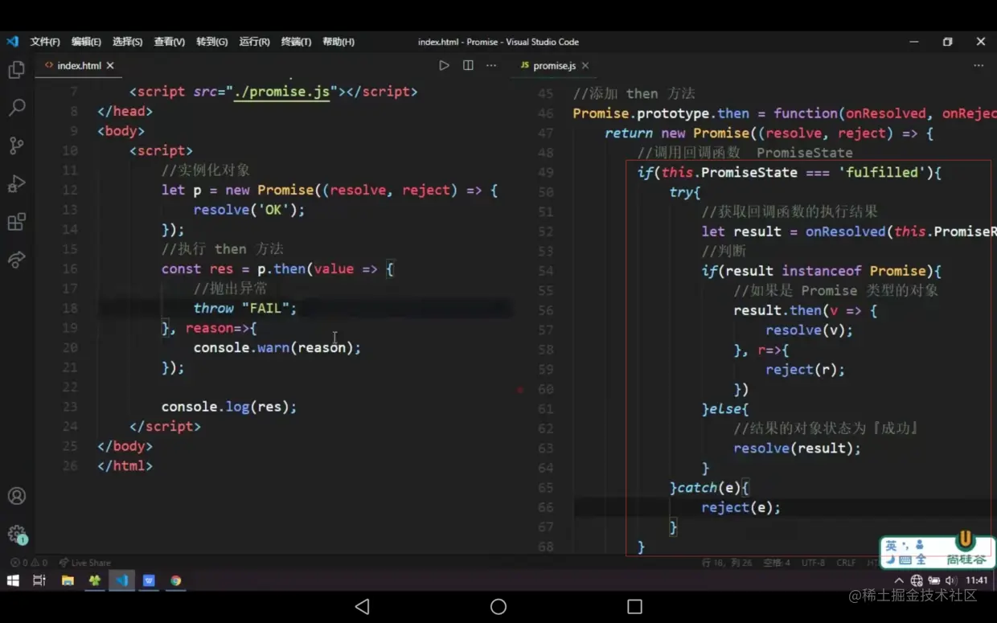Screen dimensions: 997x623
Task: Close the promise.js tab
Action: click(585, 66)
